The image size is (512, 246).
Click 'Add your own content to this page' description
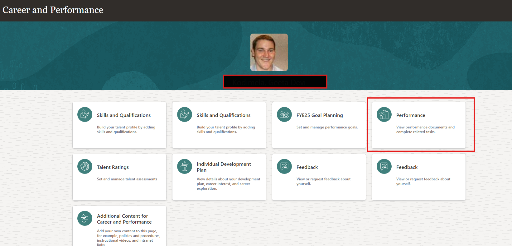click(128, 238)
